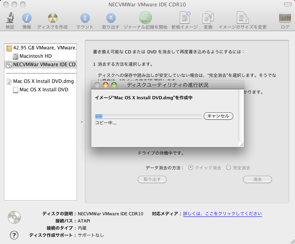This screenshot has height=244, width=295.
Task: Select Macintosh HD volume in sidebar
Action: click(x=40, y=56)
